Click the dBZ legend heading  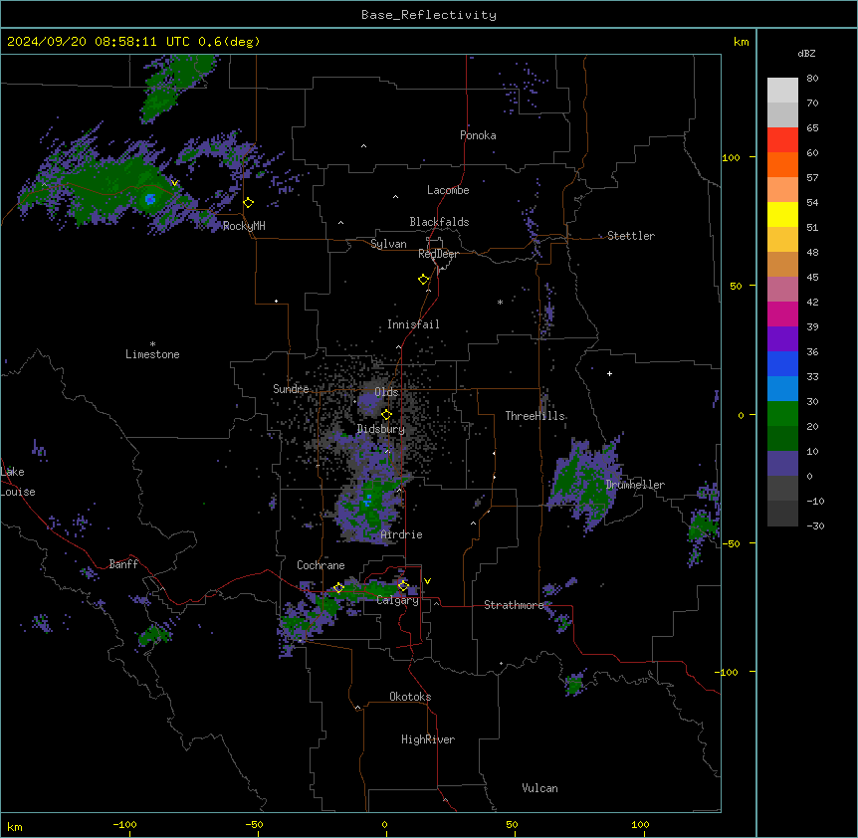pyautogui.click(x=806, y=53)
